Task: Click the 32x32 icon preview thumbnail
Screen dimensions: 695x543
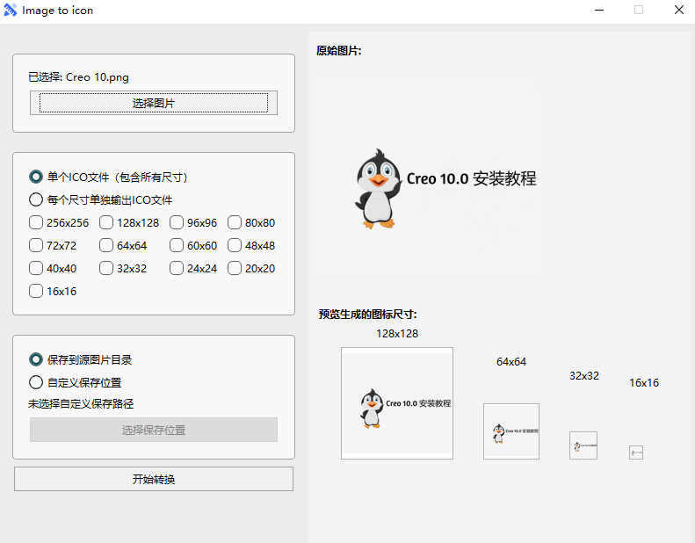Action: pos(583,445)
